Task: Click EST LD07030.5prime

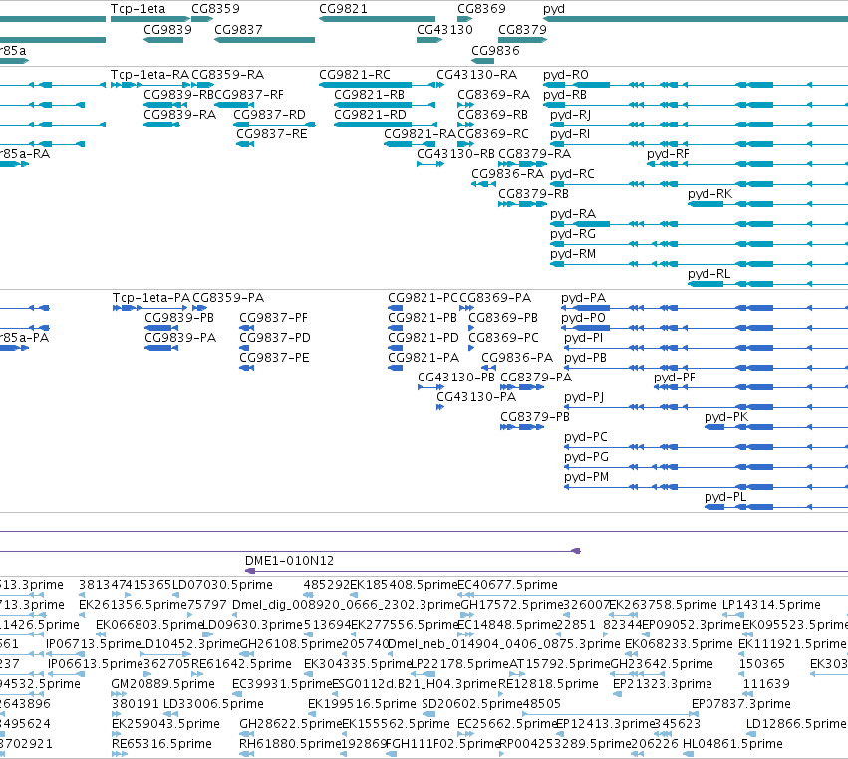Action: tap(222, 585)
